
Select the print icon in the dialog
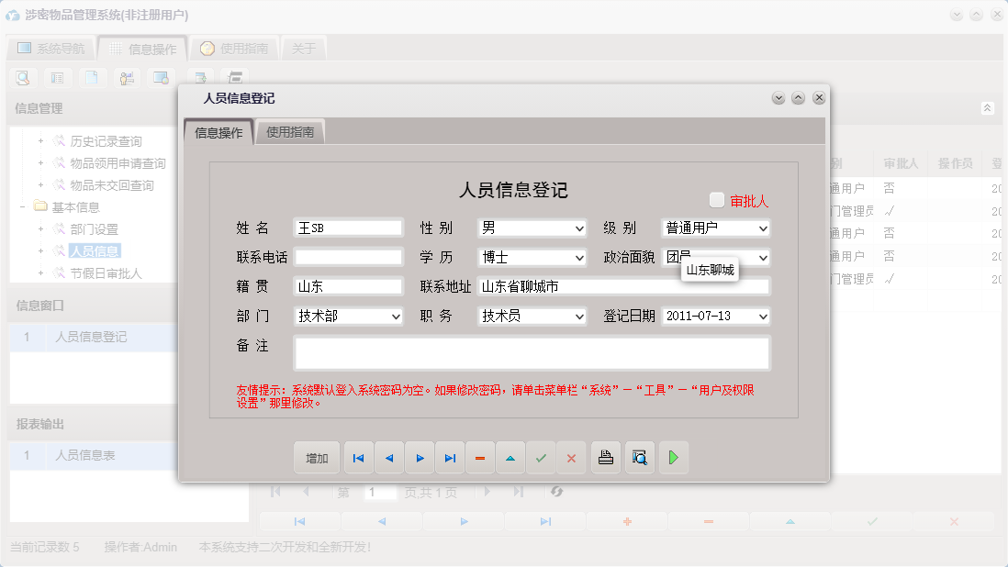[605, 458]
